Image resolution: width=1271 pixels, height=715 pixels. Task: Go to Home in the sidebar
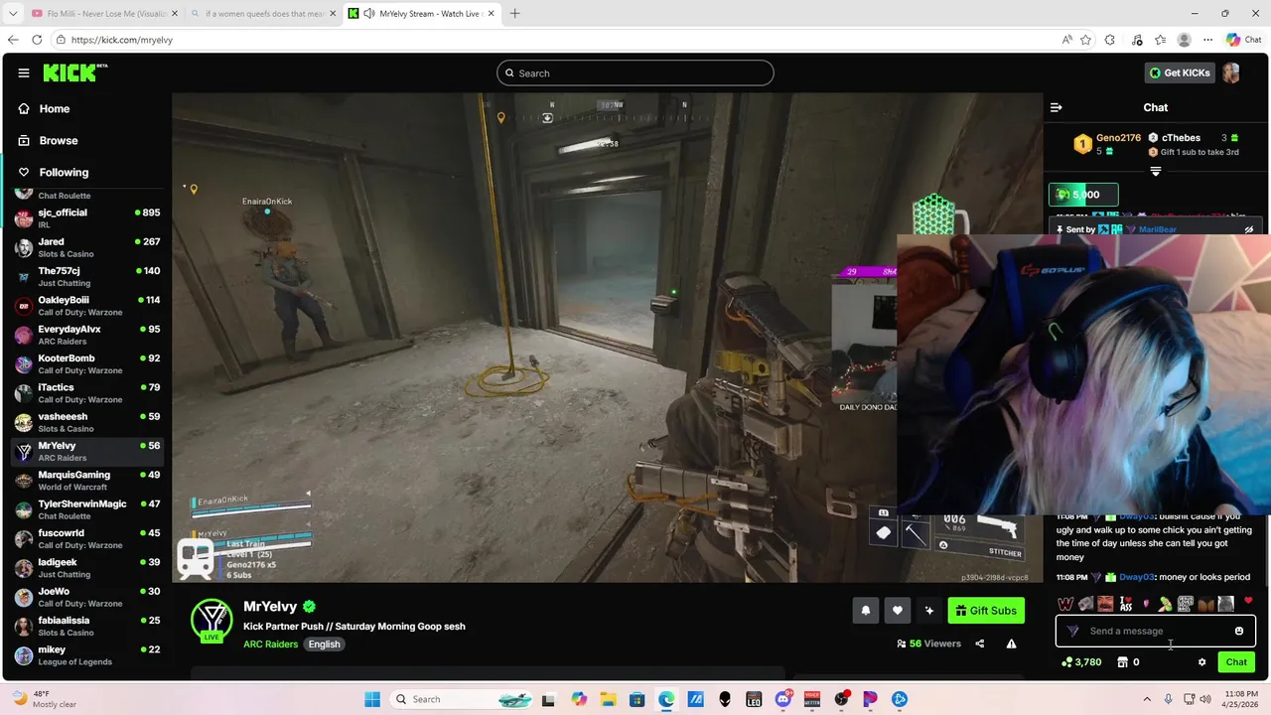85,109
